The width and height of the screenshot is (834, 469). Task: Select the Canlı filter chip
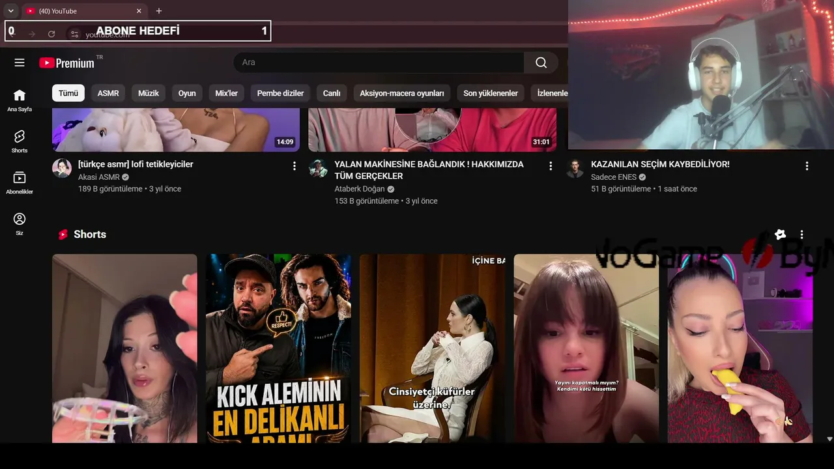332,93
